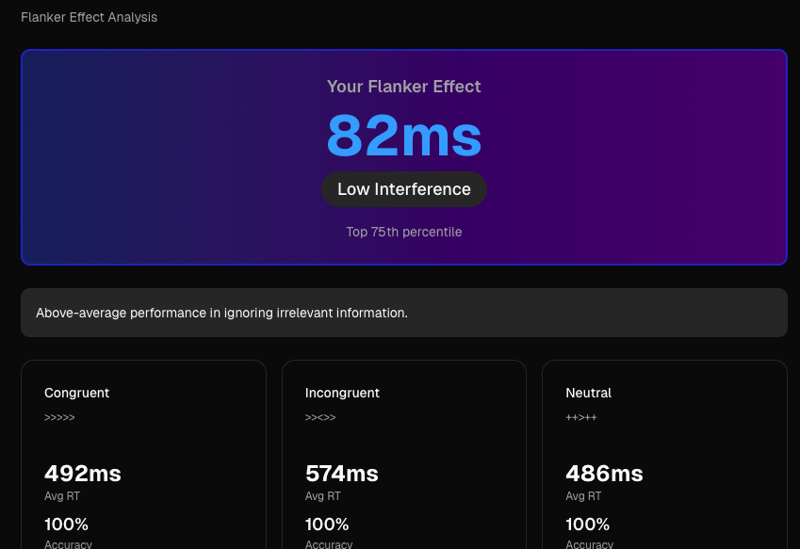The height and width of the screenshot is (549, 800).
Task: Click the 492ms Congruent reaction time
Action: point(83,474)
